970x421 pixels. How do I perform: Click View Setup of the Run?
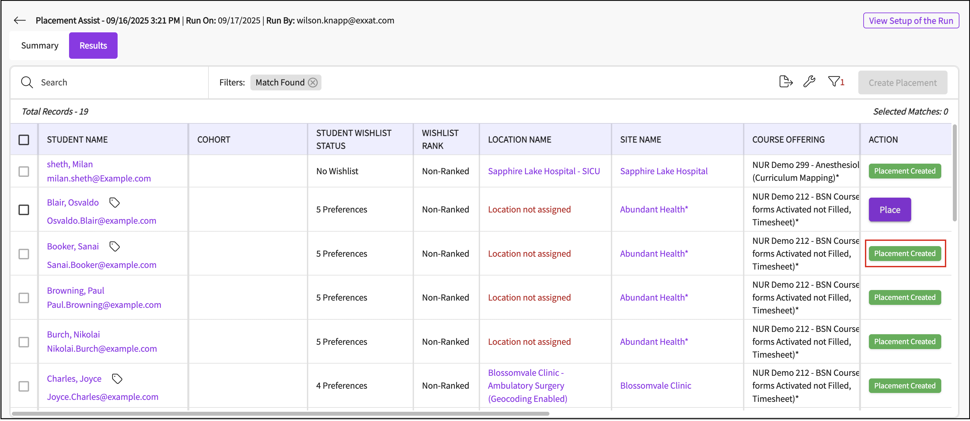click(911, 21)
